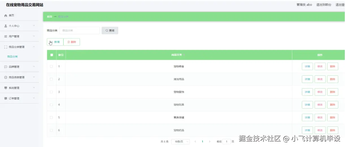The width and height of the screenshot is (345, 147).
Task: Open the 个人中心 menu label
Action: click(14, 26)
